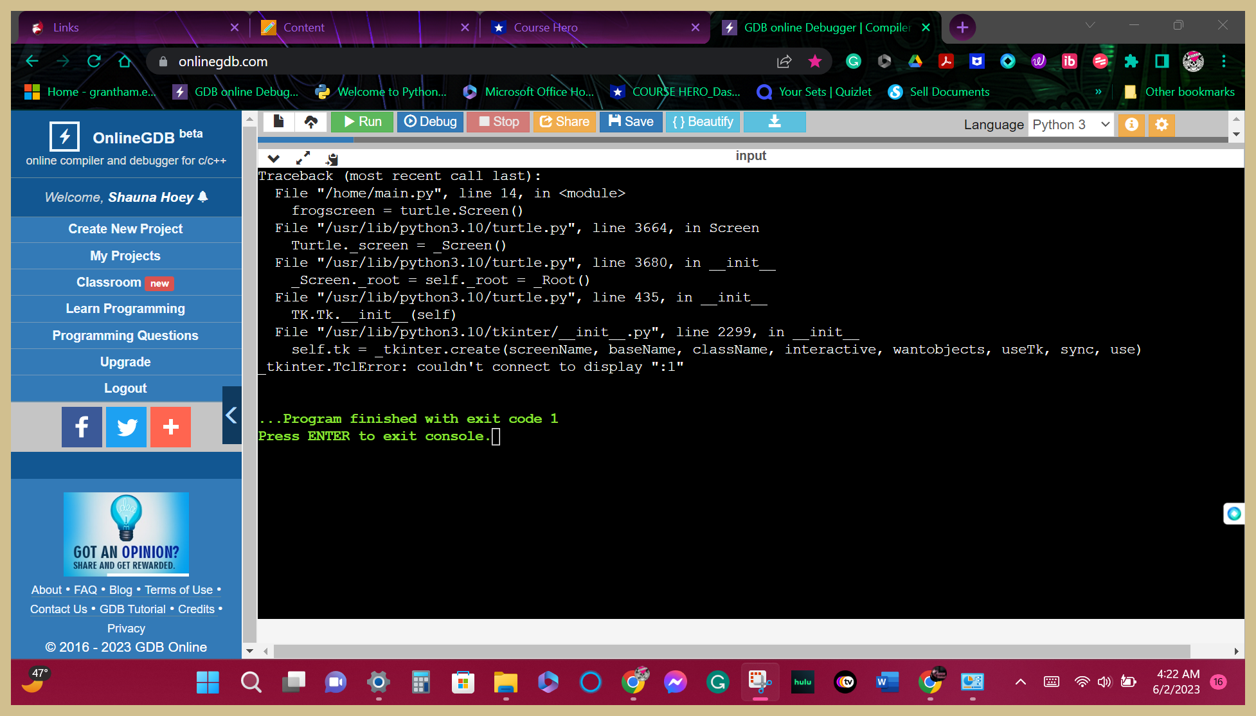Open the orange settings gear icon

1162,125
